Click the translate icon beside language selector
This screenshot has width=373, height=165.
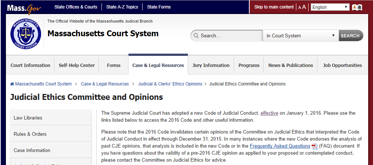[x=357, y=7]
